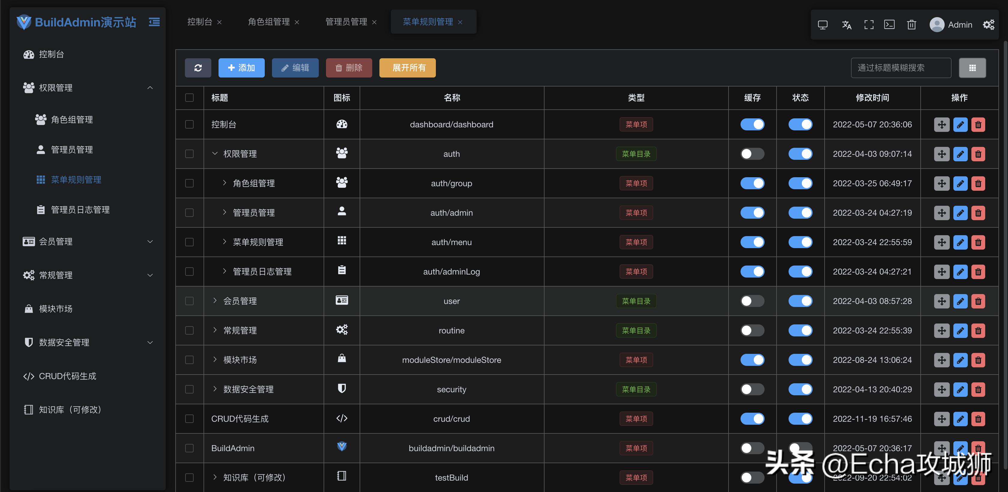This screenshot has width=1008, height=492.
Task: Open 管理员日志管理 in the sidebar
Action: (80, 210)
